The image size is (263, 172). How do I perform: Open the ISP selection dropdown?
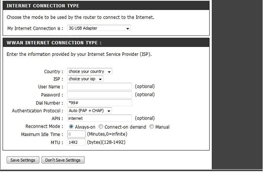click(x=85, y=79)
